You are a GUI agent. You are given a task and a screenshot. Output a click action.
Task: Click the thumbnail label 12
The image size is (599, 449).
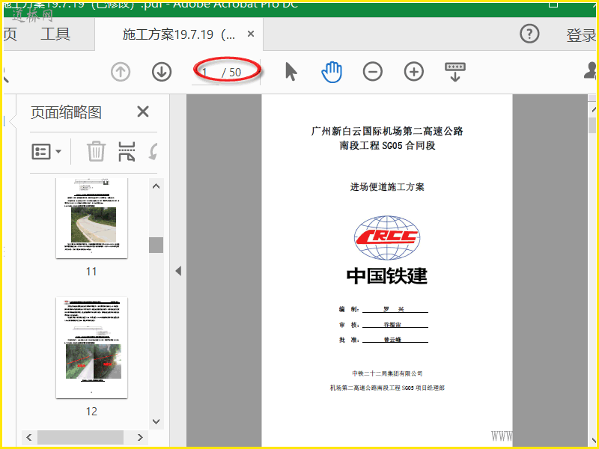pyautogui.click(x=91, y=411)
